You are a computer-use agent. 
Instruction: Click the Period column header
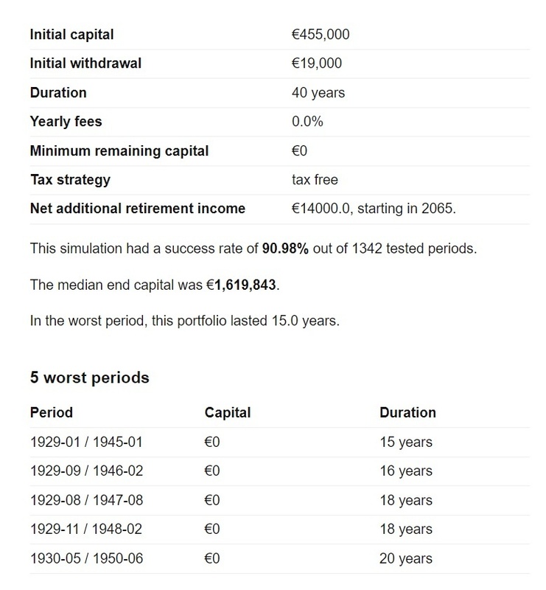click(x=52, y=412)
